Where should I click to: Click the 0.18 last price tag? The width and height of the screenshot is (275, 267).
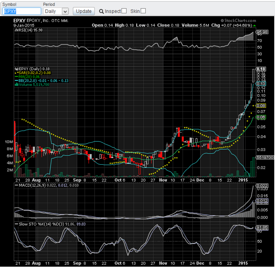[x=261, y=69]
